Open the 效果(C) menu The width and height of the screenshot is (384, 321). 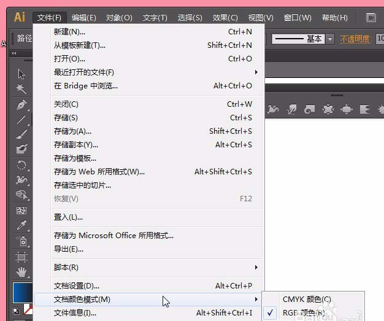pyautogui.click(x=225, y=18)
